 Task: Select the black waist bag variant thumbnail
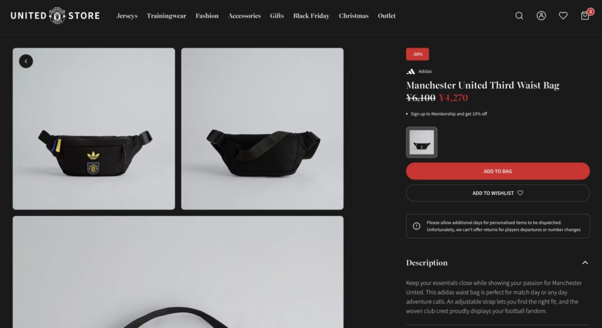coord(422,142)
